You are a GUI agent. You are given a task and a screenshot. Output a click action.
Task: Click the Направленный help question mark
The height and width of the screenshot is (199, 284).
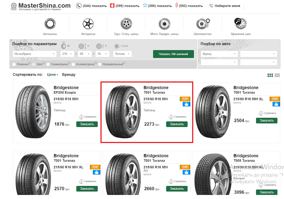tap(124, 63)
